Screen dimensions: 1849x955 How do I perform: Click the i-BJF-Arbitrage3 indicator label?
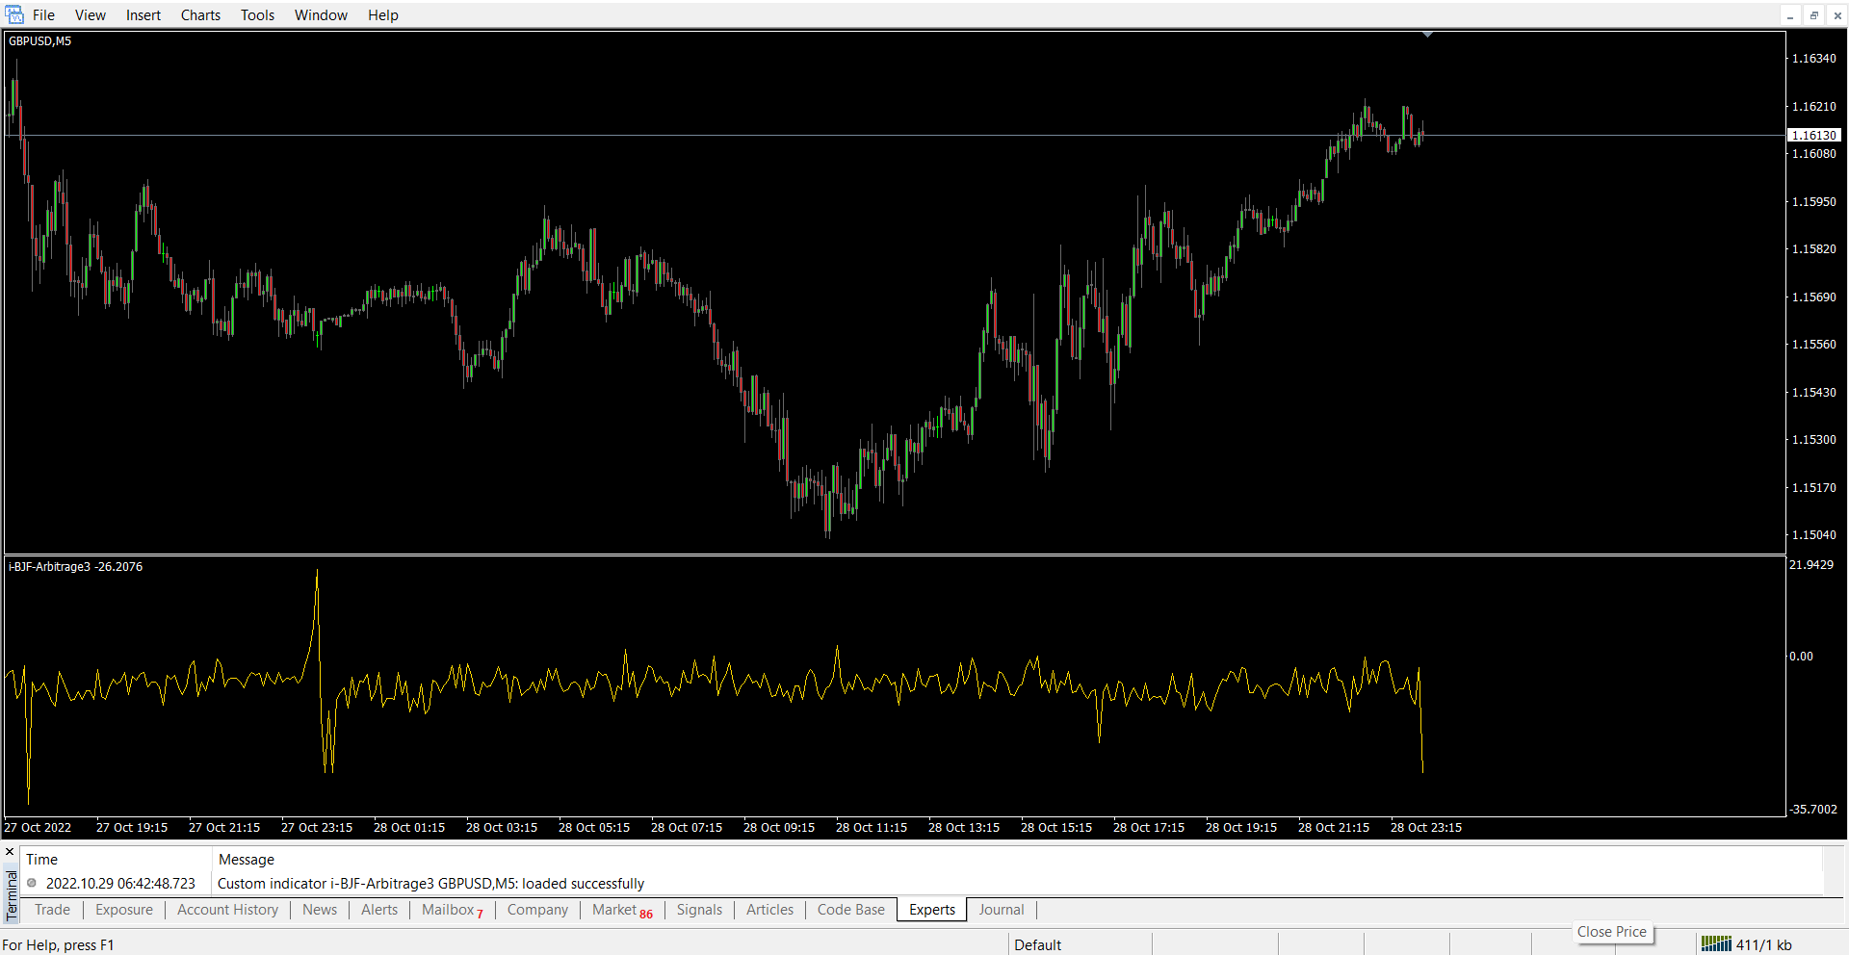click(75, 567)
